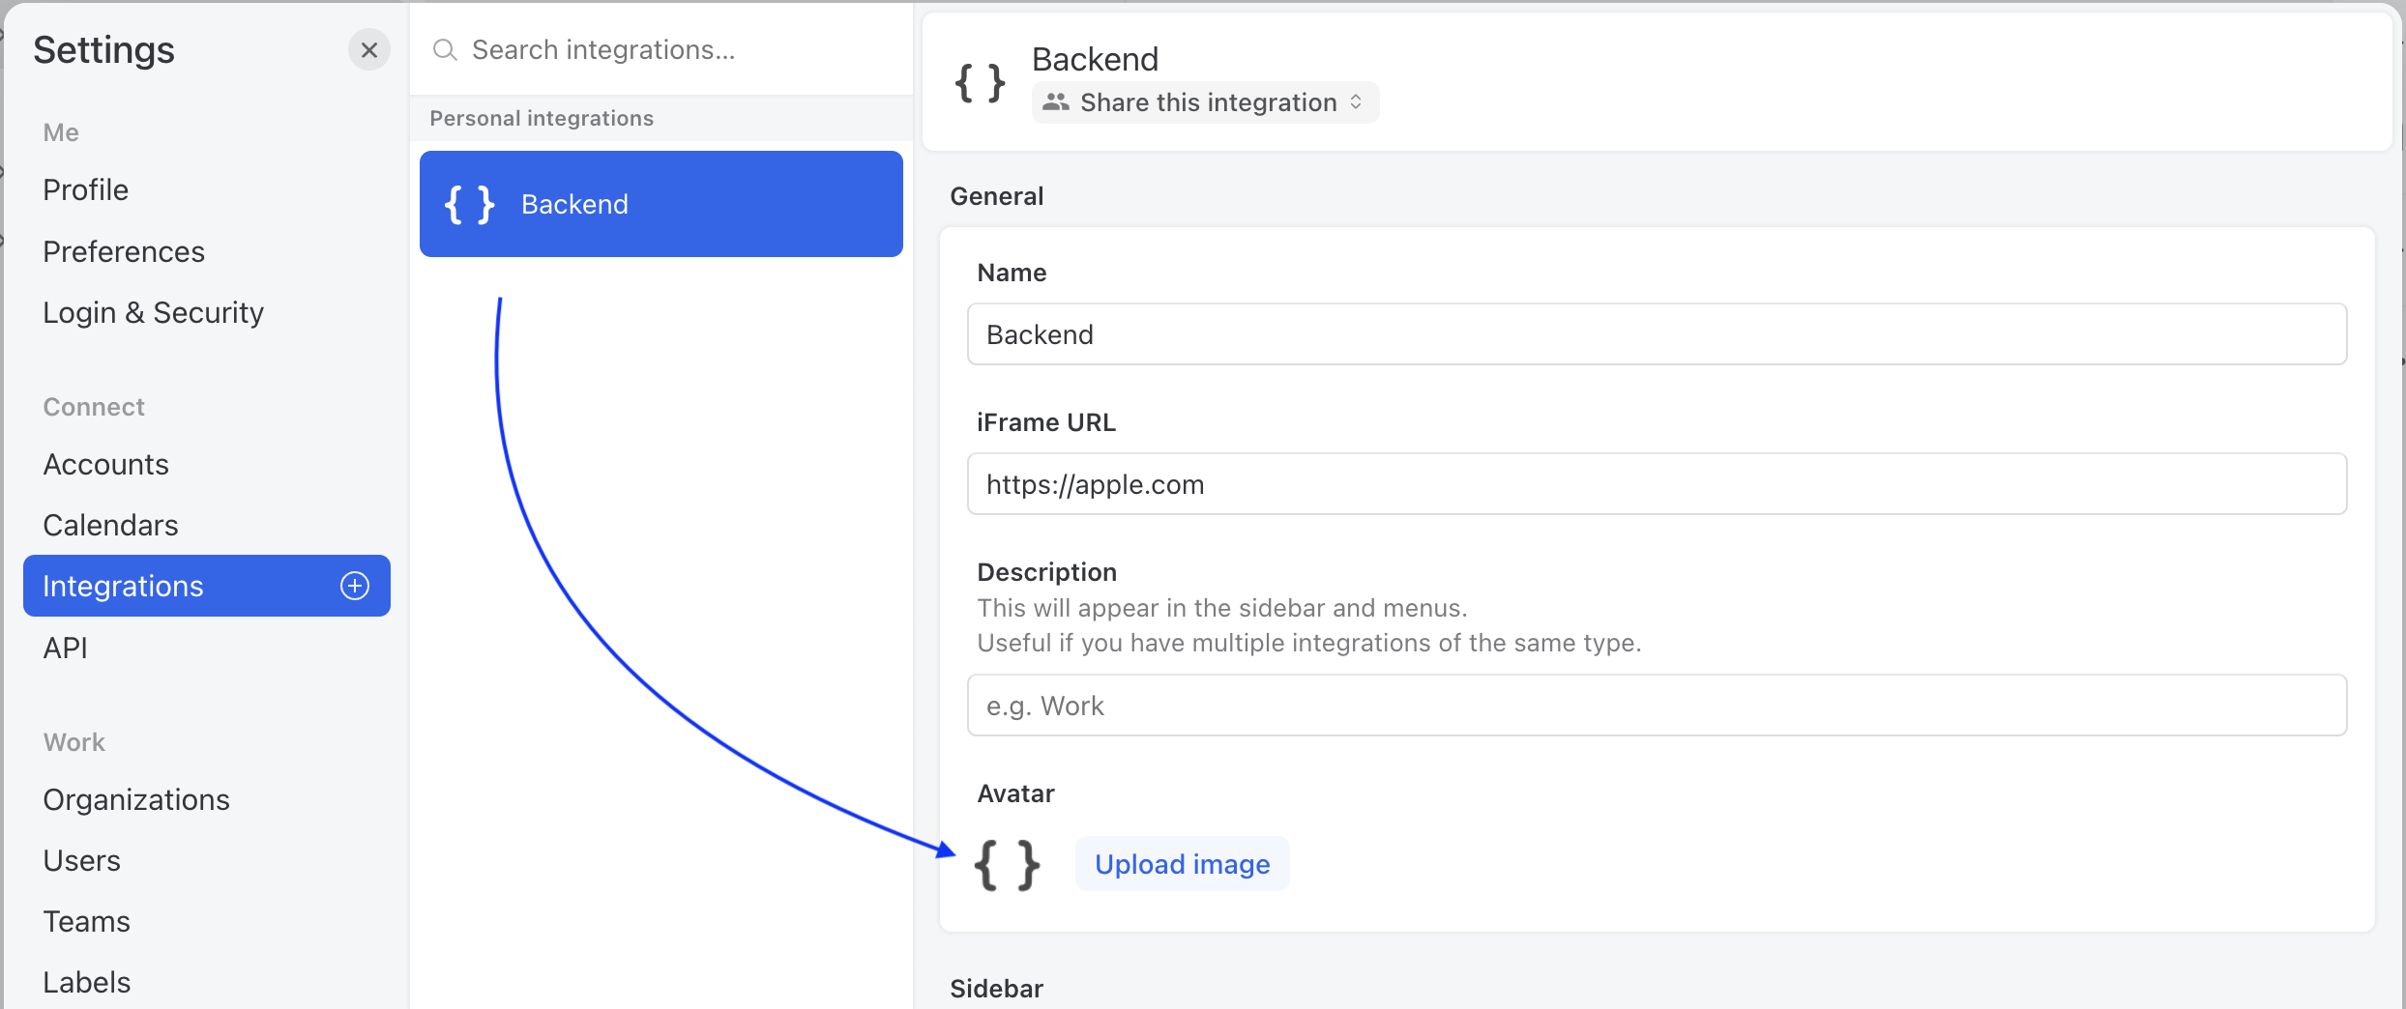Click the Backend curly braces icon in the header
Image resolution: width=2406 pixels, height=1009 pixels.
(x=979, y=81)
